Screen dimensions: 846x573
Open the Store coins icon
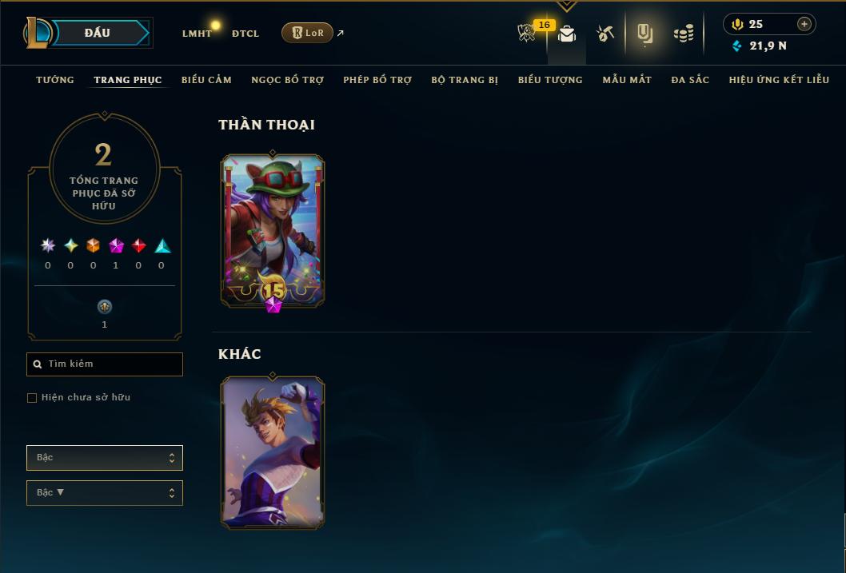coord(684,34)
